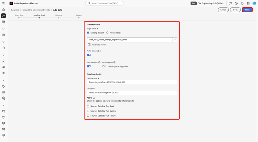258x142 pixels.
Task: Open the hamburger navigation menu
Action: pyautogui.click(x=3, y=3)
